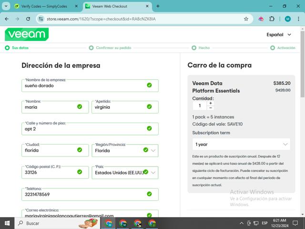Decrease quantity with the minus button

pos(211,108)
